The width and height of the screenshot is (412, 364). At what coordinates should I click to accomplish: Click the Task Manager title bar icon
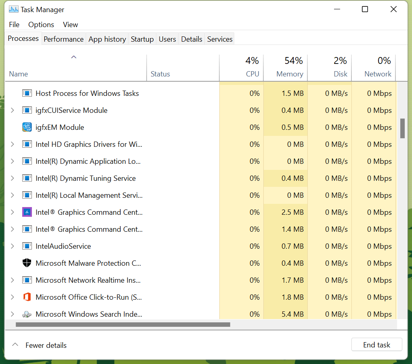click(x=13, y=9)
